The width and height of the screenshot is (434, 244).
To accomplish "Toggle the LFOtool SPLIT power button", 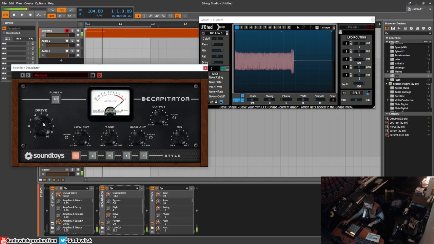I will (344, 93).
